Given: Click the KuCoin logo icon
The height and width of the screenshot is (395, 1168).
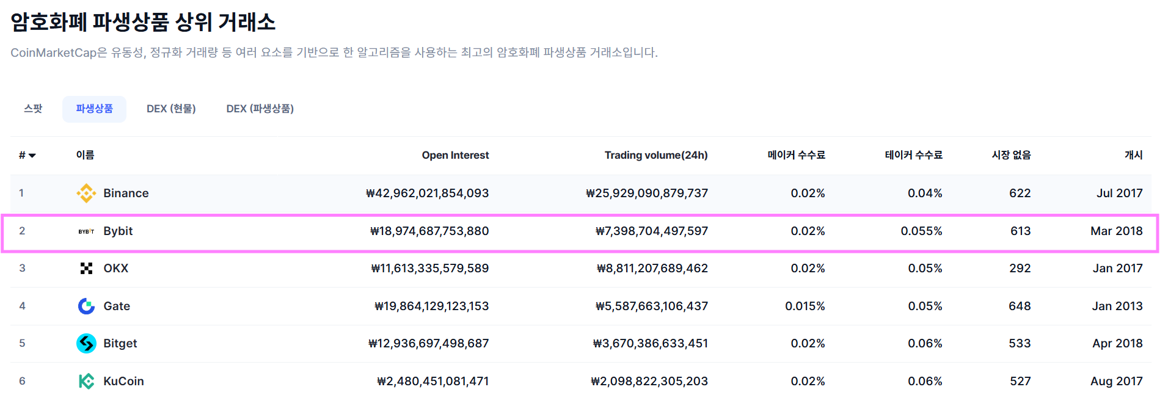Looking at the screenshot, I should click(x=86, y=381).
